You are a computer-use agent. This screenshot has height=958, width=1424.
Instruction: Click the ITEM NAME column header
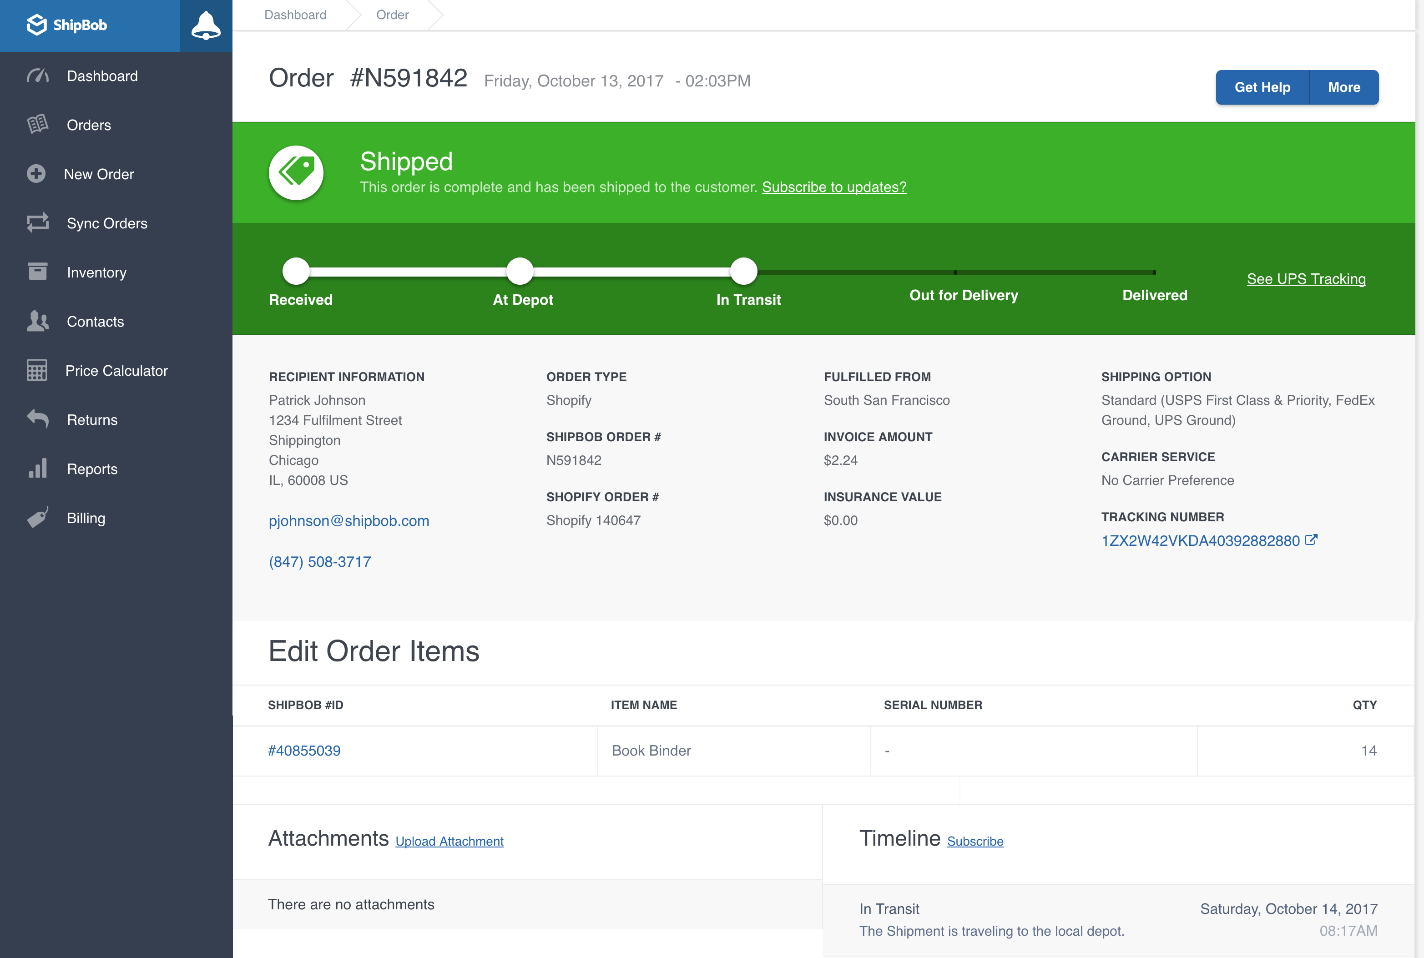coord(644,705)
